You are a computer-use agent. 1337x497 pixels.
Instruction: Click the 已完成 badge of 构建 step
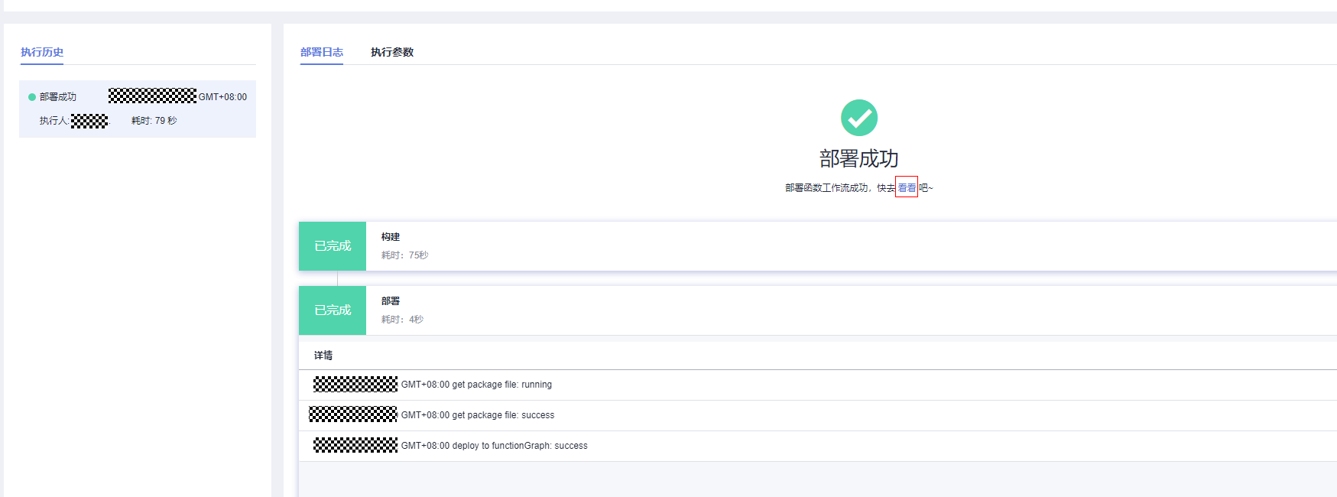[x=333, y=246]
